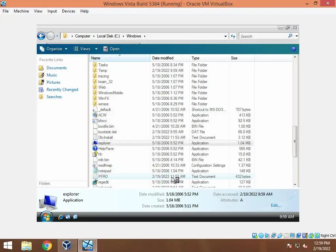This screenshot has height=252, width=336.
Task: Select the regedit application icon
Action: pyautogui.click(x=95, y=182)
